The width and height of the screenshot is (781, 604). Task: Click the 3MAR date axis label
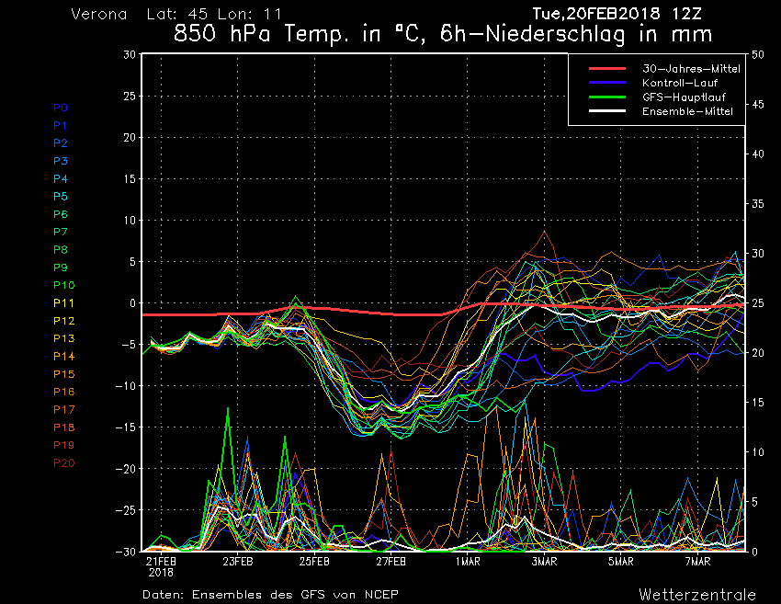(545, 562)
